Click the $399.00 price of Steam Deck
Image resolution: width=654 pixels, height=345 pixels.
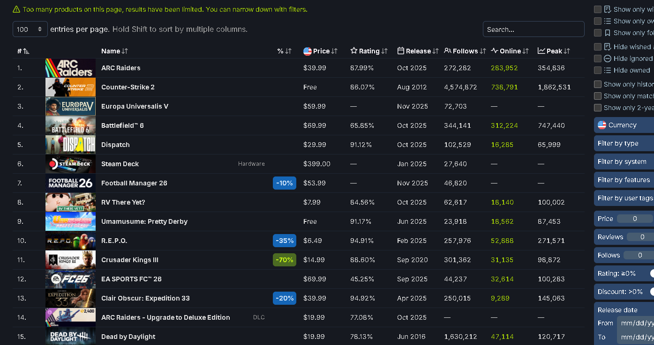[317, 164]
